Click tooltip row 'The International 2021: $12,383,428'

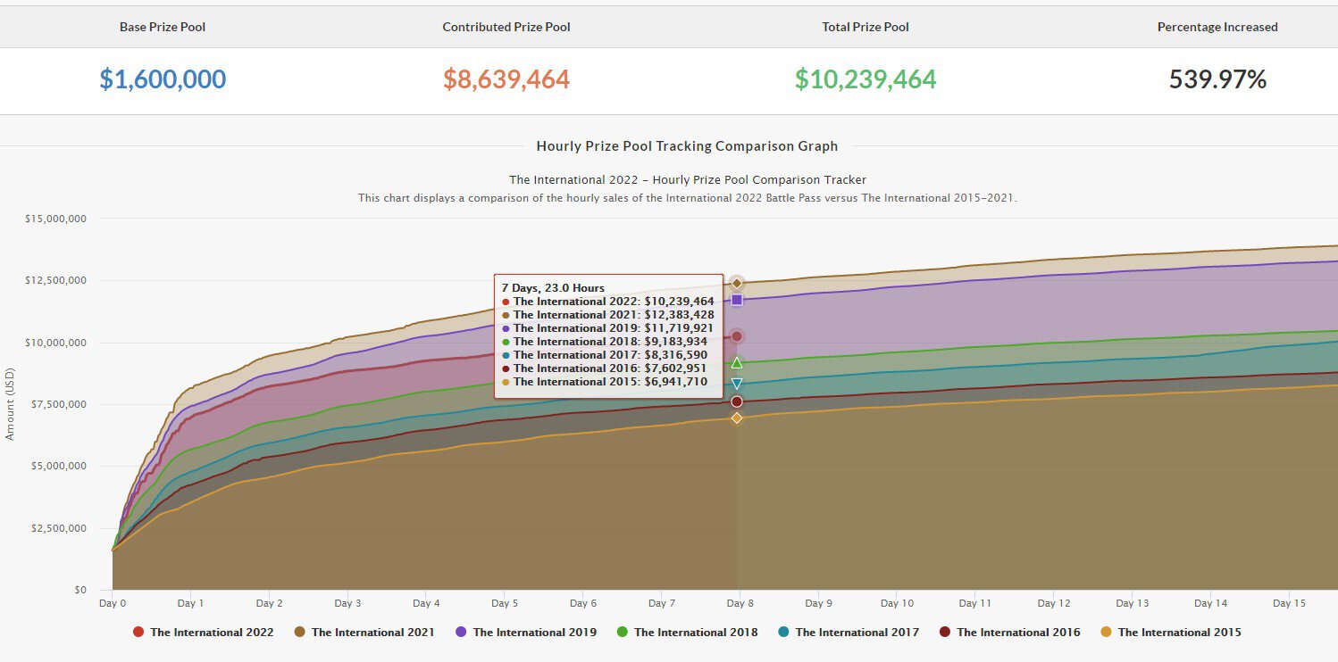coord(608,315)
